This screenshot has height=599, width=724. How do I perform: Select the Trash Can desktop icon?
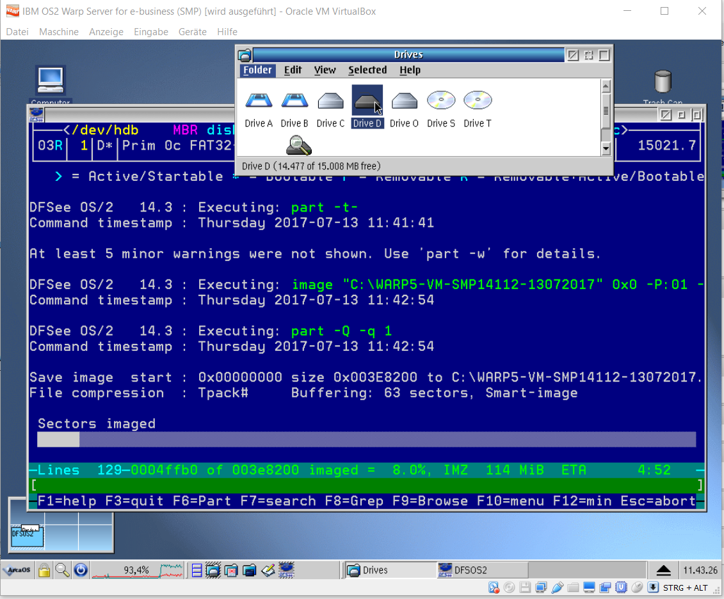pos(663,82)
